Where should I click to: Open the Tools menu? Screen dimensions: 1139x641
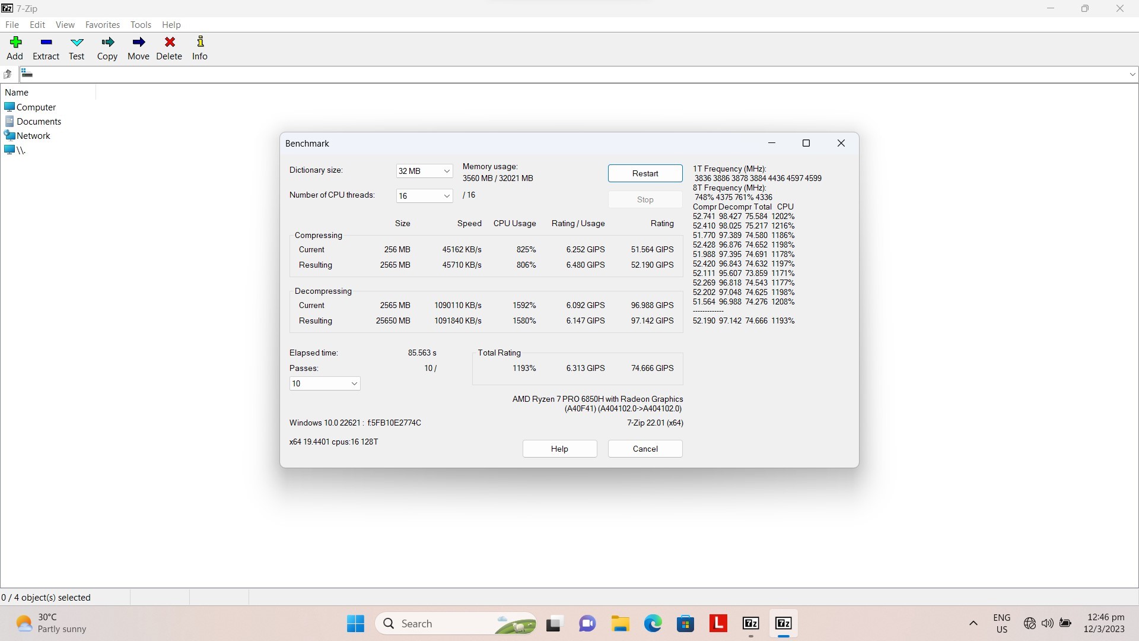tap(141, 25)
